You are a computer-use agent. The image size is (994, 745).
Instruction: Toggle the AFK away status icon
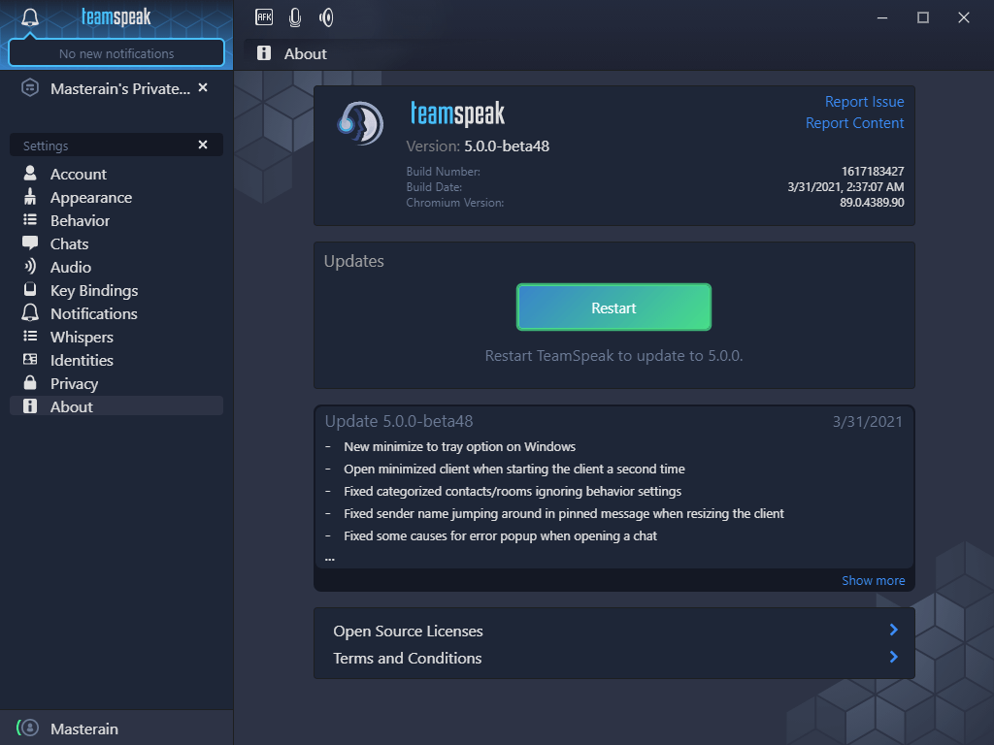[x=264, y=16]
